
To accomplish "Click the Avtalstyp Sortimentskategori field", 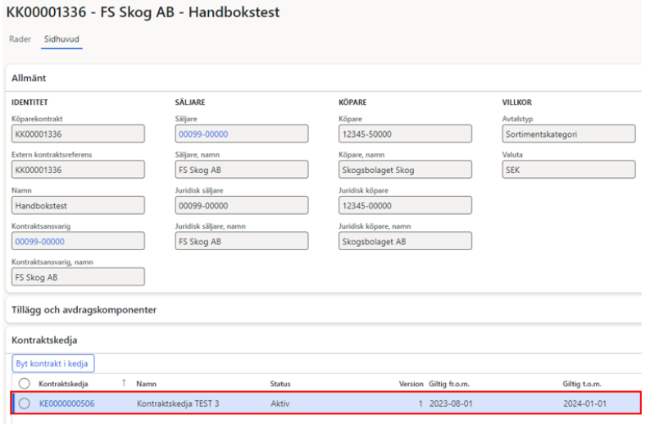I will click(568, 134).
